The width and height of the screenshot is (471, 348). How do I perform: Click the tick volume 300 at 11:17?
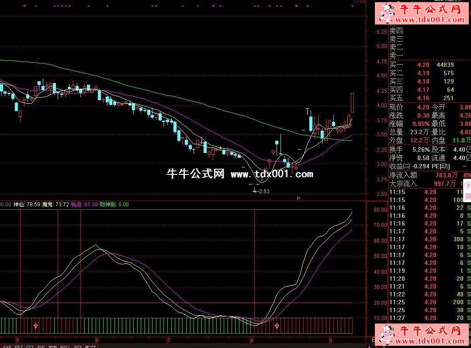(x=458, y=239)
